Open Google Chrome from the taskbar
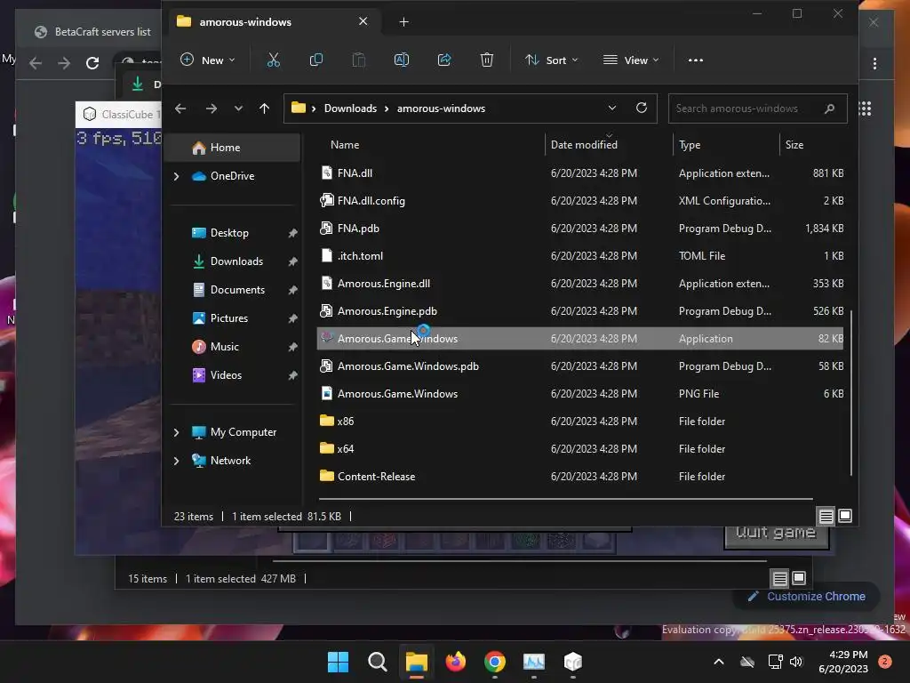910x683 pixels. point(495,662)
